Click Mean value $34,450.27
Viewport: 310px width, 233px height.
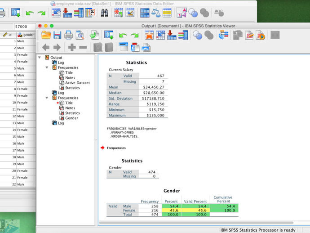click(154, 87)
